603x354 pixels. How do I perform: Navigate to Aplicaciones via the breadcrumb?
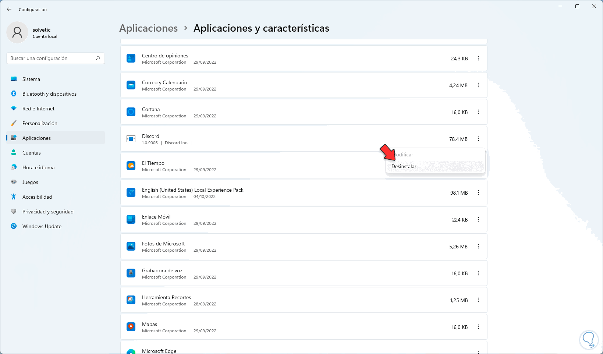(149, 28)
